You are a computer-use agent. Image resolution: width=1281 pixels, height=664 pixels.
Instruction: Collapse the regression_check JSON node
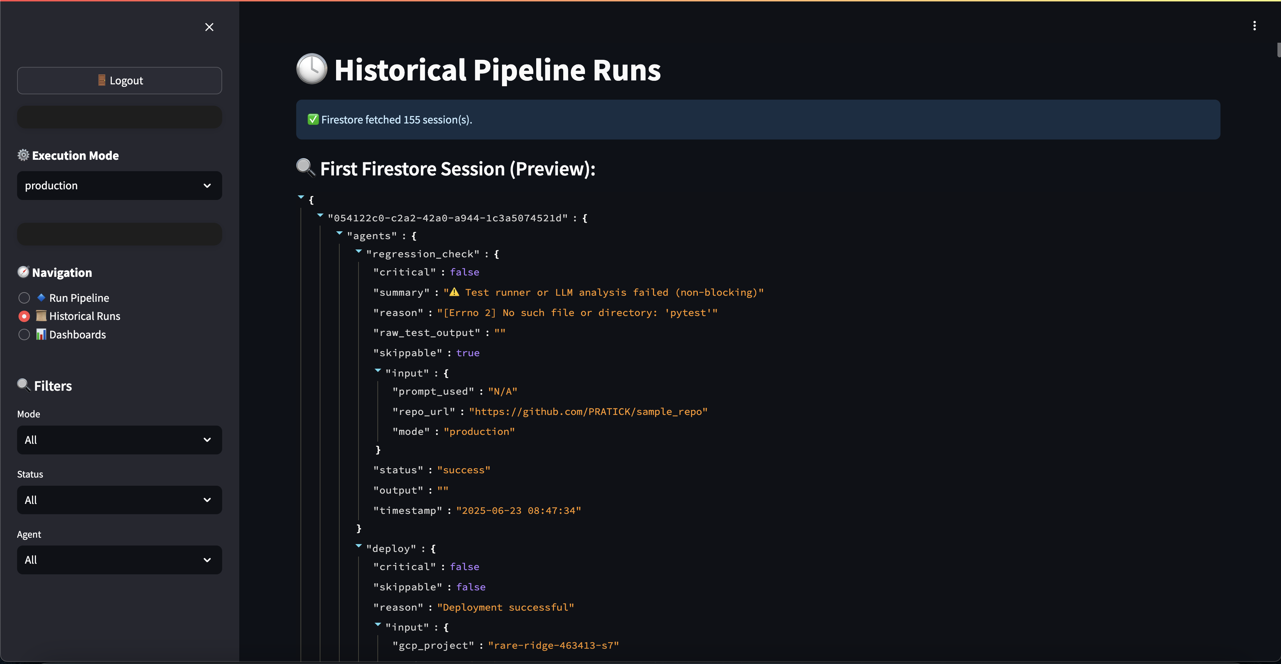pos(359,252)
